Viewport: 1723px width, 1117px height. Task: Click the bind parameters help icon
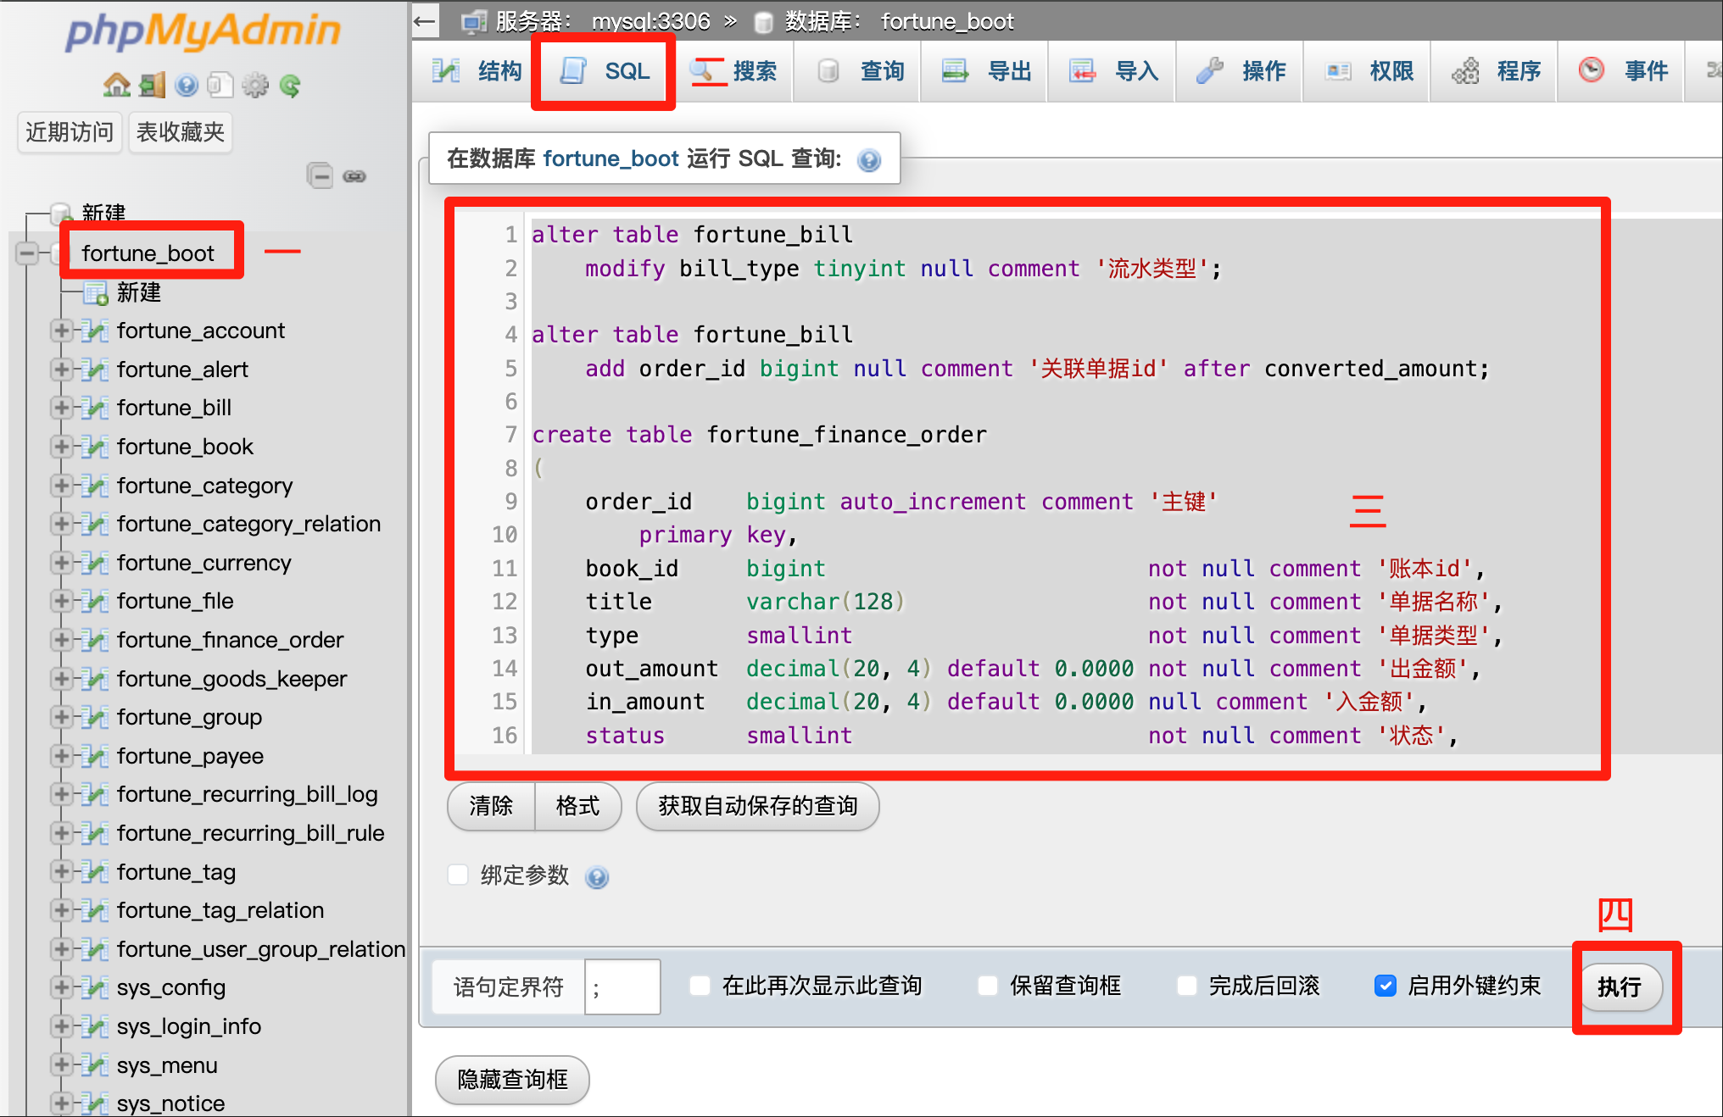click(x=597, y=877)
